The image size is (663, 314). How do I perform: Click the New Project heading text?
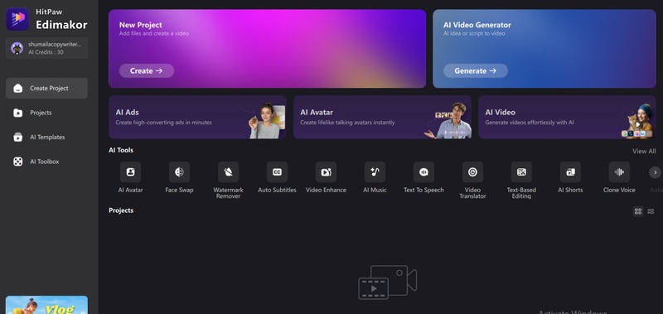[x=140, y=25]
